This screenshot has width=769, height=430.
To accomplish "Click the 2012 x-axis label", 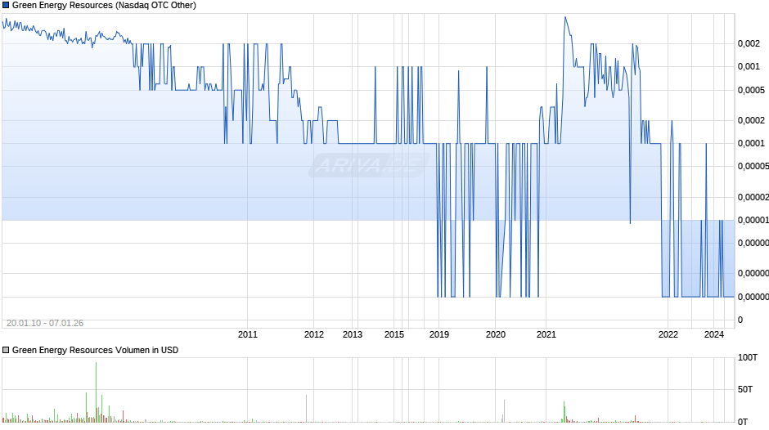I will coord(314,334).
